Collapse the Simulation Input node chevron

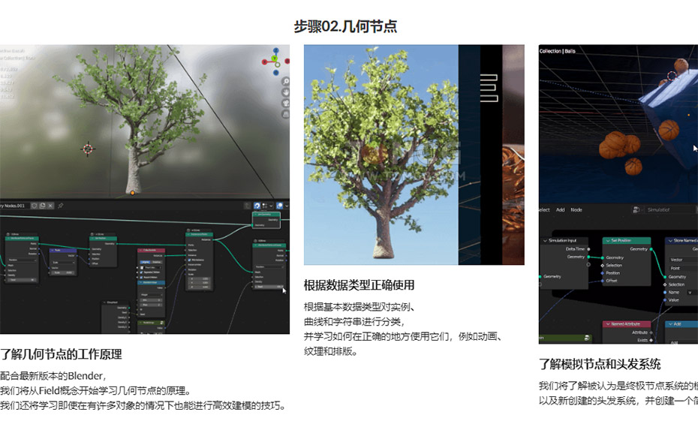[545, 241]
